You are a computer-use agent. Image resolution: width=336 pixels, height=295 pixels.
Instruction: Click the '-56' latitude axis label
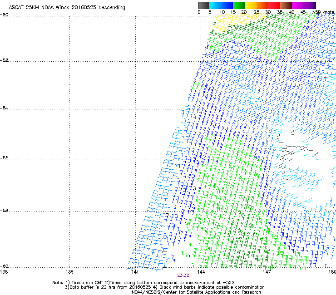[4, 158]
